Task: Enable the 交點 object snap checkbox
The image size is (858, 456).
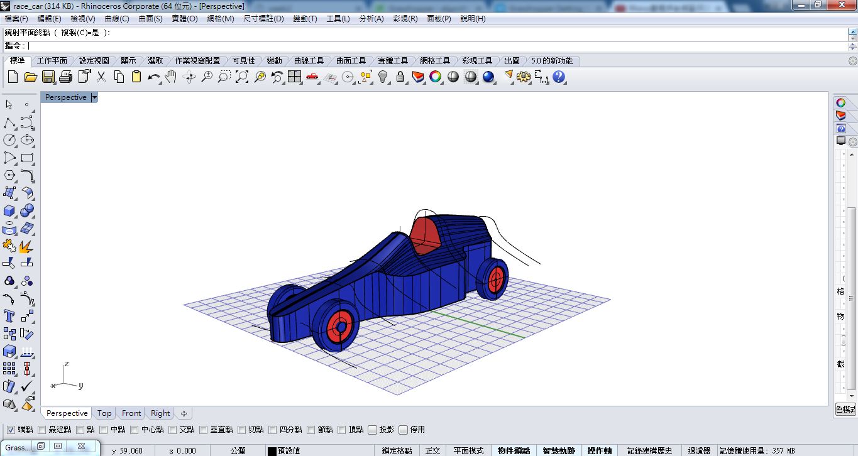Action: (173, 430)
